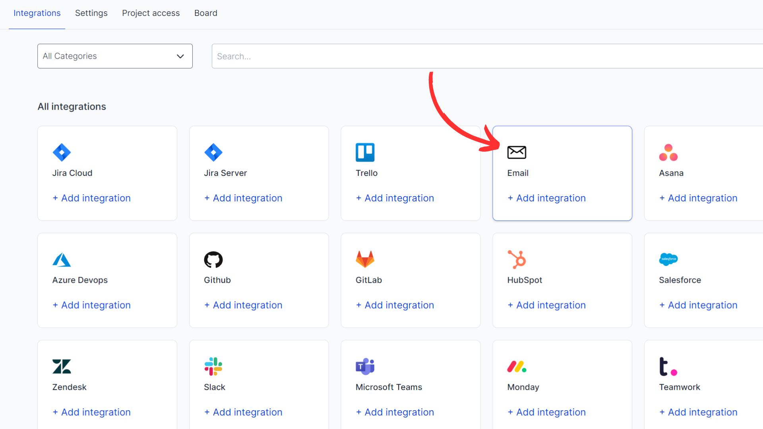Click the Asana three-dot logo
Screen dimensions: 763x429
[668, 153]
